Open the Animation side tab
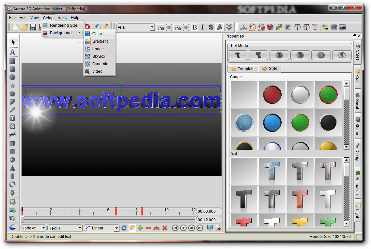 [358, 183]
